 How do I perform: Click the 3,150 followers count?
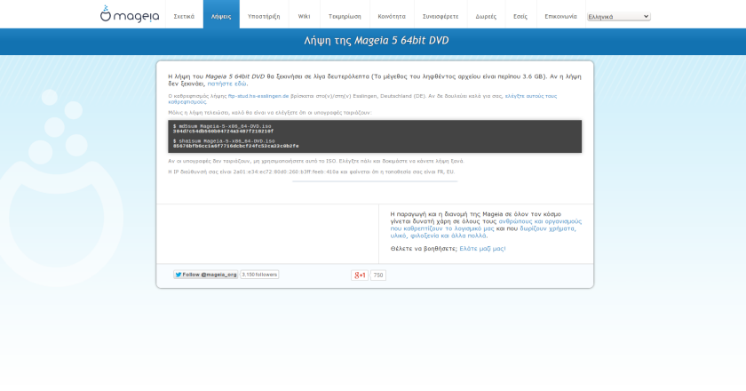click(259, 275)
